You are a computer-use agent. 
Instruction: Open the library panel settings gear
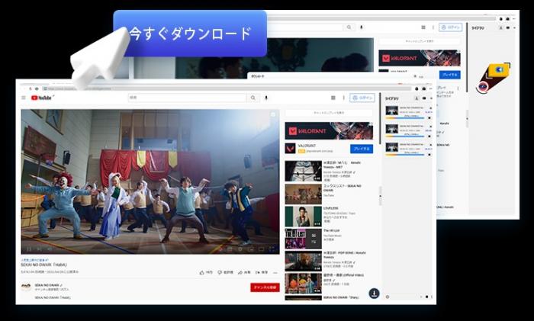[x=388, y=297]
